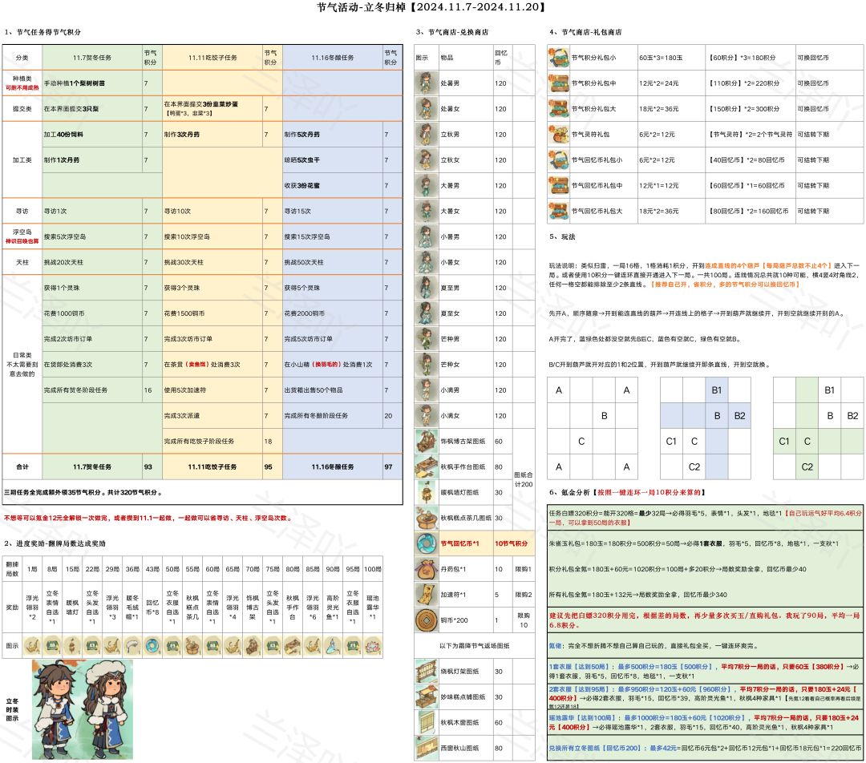Image resolution: width=866 pixels, height=763 pixels.
Task: Select the 节气灵符礼包 icon
Action: pyautogui.click(x=558, y=134)
